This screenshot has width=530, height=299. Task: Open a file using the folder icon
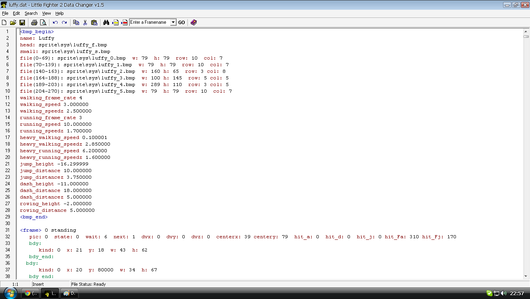coord(13,23)
